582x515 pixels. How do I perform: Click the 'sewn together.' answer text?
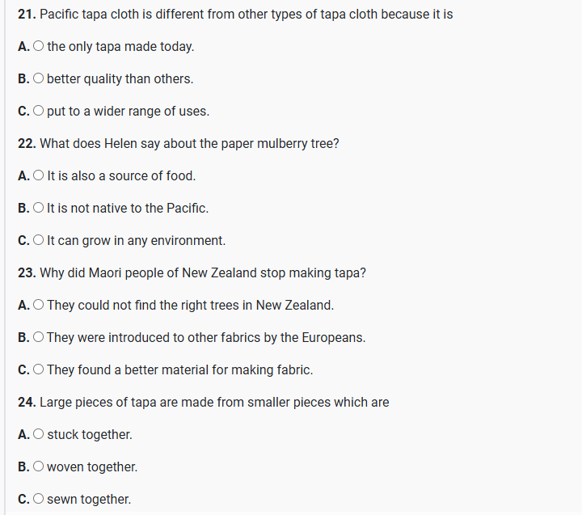(x=89, y=500)
